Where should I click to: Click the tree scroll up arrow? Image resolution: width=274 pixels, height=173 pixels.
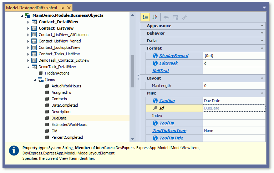[x=132, y=15]
